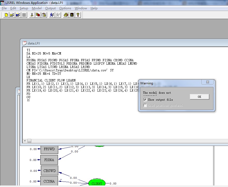Open the Model menu
228x187 pixels.
(36, 8)
